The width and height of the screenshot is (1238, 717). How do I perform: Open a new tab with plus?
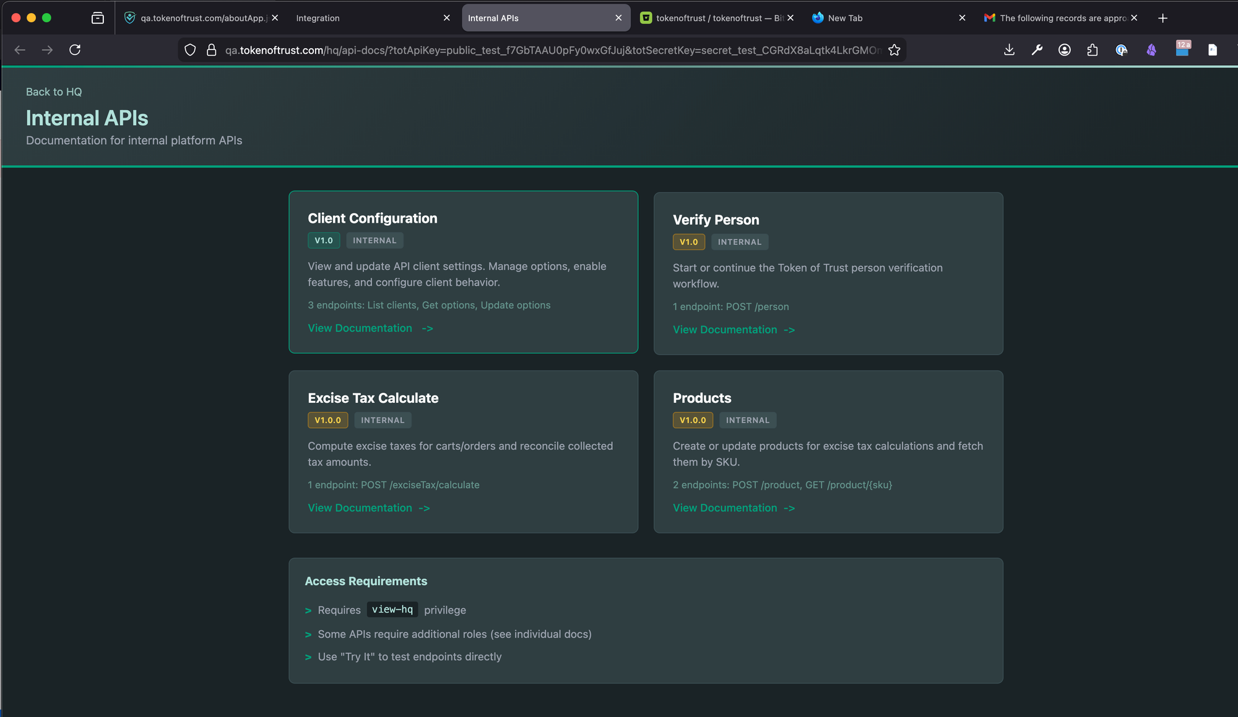[x=1162, y=18]
